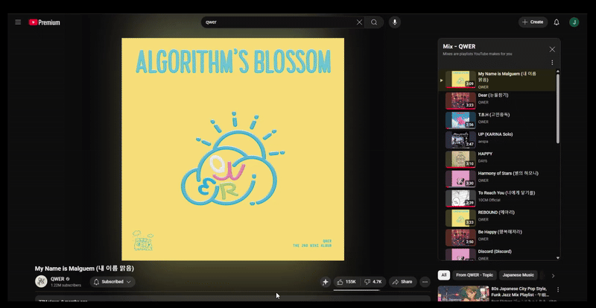Click the Algorithm's Blossom video player
Screen dimensions: 596x308
232,149
